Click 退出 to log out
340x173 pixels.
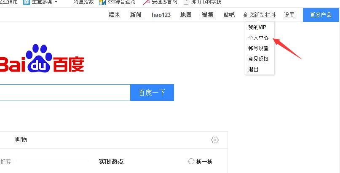pos(253,69)
